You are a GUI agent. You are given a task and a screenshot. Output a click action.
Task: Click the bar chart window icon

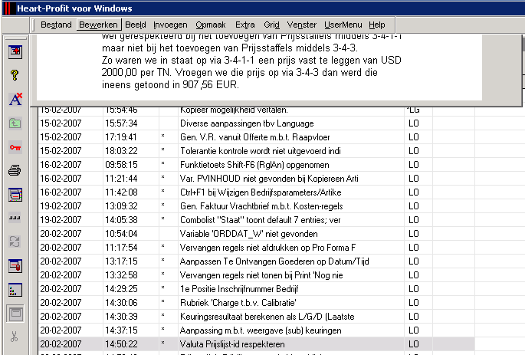(x=15, y=290)
